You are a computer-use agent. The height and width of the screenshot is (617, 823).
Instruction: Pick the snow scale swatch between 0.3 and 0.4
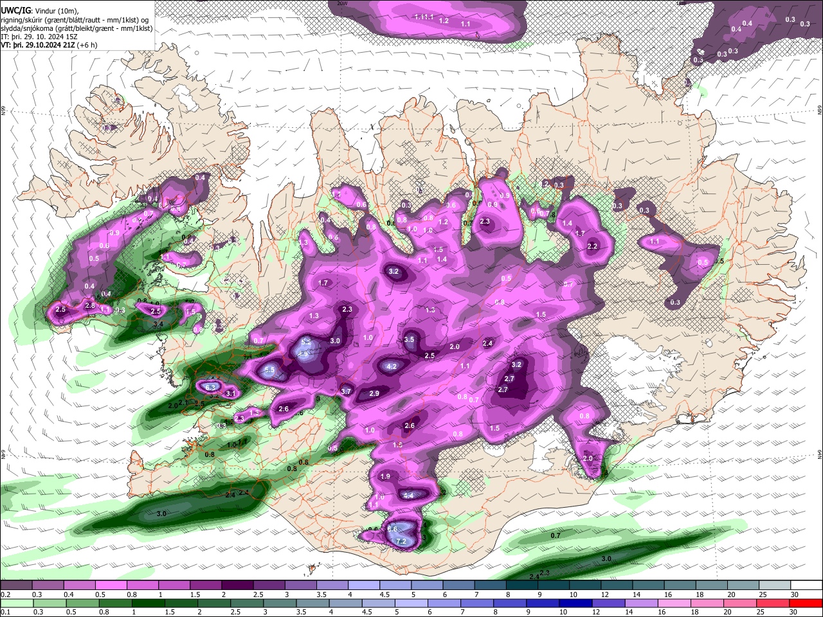click(x=48, y=586)
